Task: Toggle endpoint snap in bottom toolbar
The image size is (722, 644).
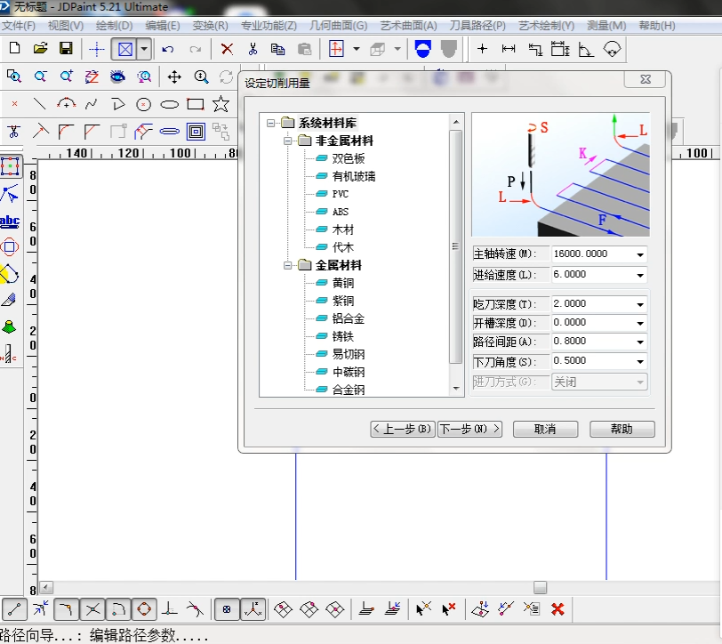Action: coord(14,609)
